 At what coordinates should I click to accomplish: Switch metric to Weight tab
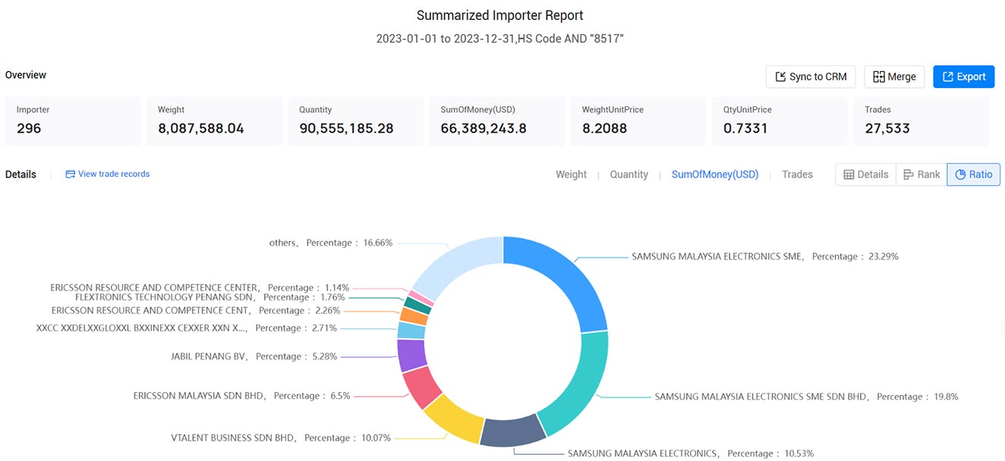[x=571, y=174]
